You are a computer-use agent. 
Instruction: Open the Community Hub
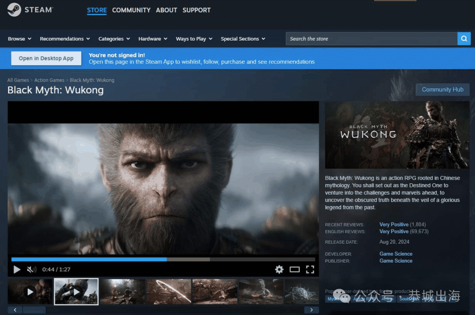coord(442,89)
